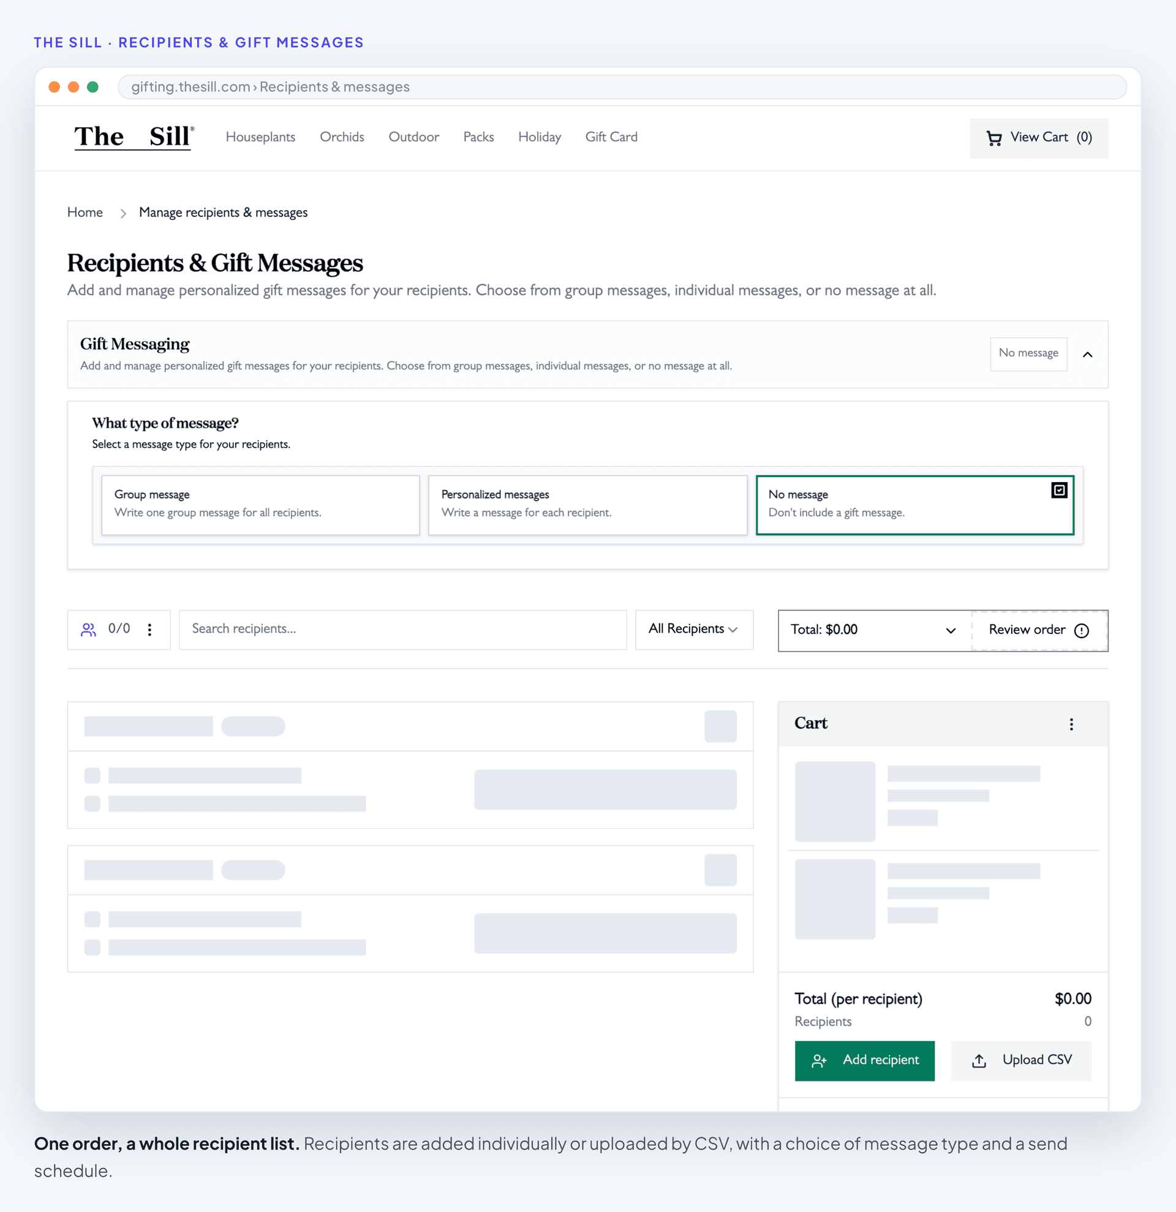
Task: Collapse the Gift Messaging section chevron
Action: [x=1088, y=355]
